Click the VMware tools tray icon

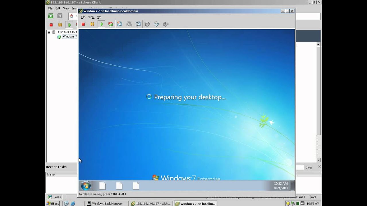302,204
